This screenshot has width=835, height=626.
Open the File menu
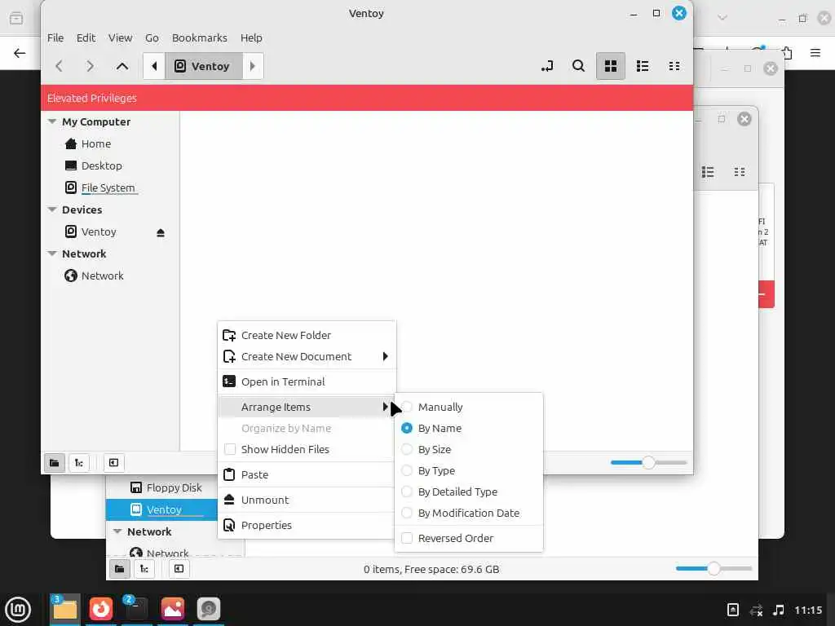(55, 37)
